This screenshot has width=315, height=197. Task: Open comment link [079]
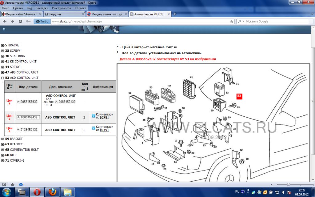point(104,130)
